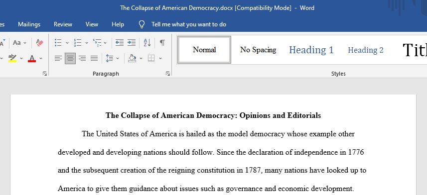The height and width of the screenshot is (195, 427).
Task: Open line and paragraph spacing
Action: pyautogui.click(x=109, y=58)
